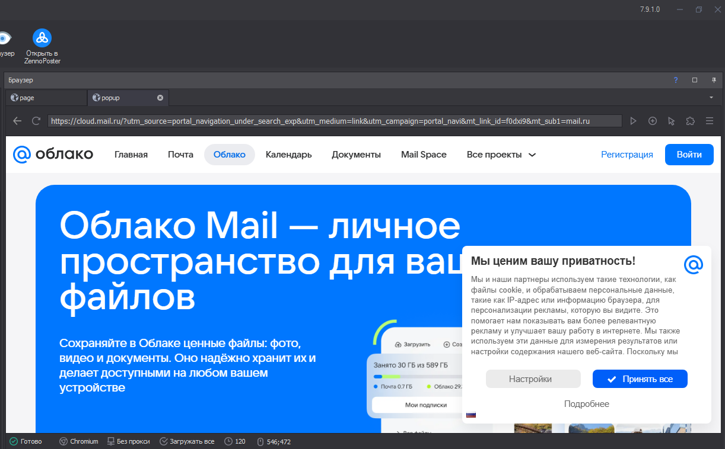
Task: Open Документы in site navigation
Action: pyautogui.click(x=356, y=155)
